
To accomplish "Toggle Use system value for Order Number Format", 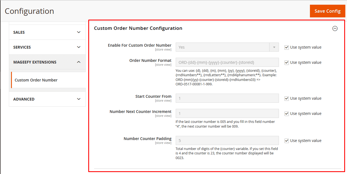I will (x=287, y=63).
